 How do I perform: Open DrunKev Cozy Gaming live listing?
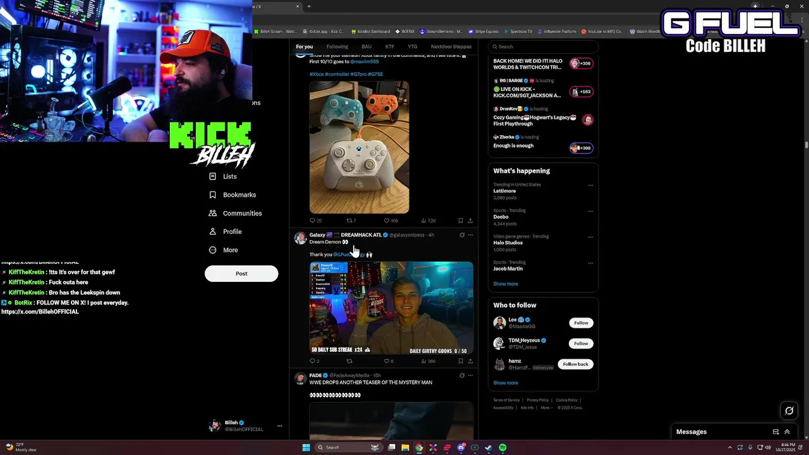[x=543, y=117]
